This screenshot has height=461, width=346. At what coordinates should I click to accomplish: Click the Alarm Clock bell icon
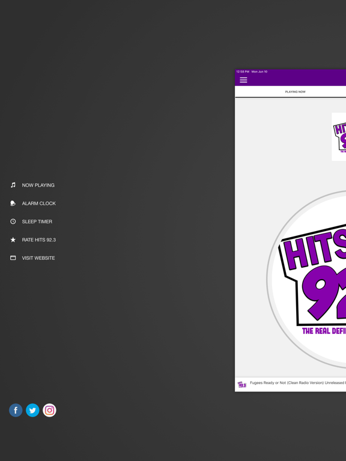[13, 203]
